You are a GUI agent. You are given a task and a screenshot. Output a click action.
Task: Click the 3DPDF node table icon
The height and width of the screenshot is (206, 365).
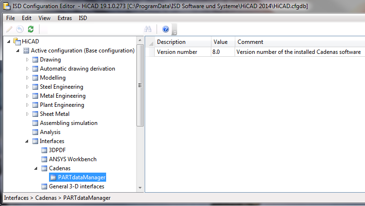point(44,150)
